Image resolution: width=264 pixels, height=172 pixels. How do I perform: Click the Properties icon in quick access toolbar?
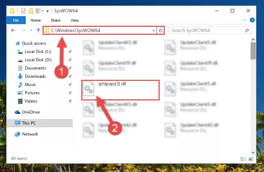23,11
